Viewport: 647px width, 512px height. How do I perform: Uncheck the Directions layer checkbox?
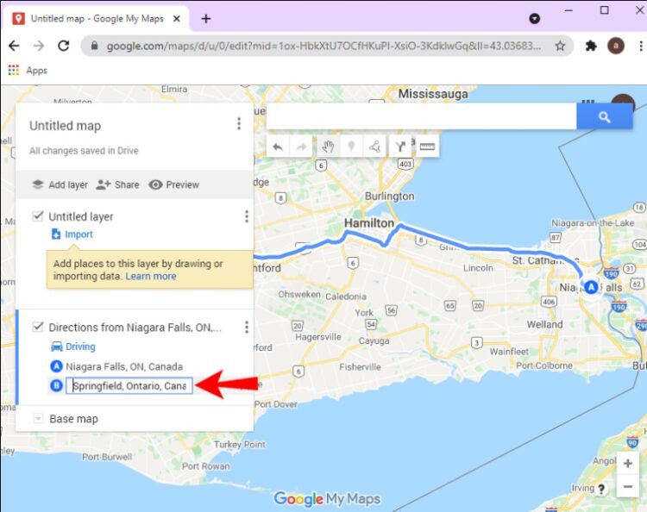click(x=38, y=327)
